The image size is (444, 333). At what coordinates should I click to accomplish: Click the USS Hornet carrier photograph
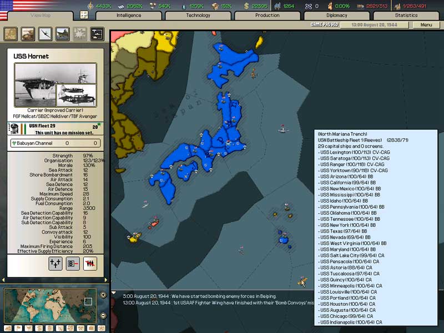click(56, 85)
